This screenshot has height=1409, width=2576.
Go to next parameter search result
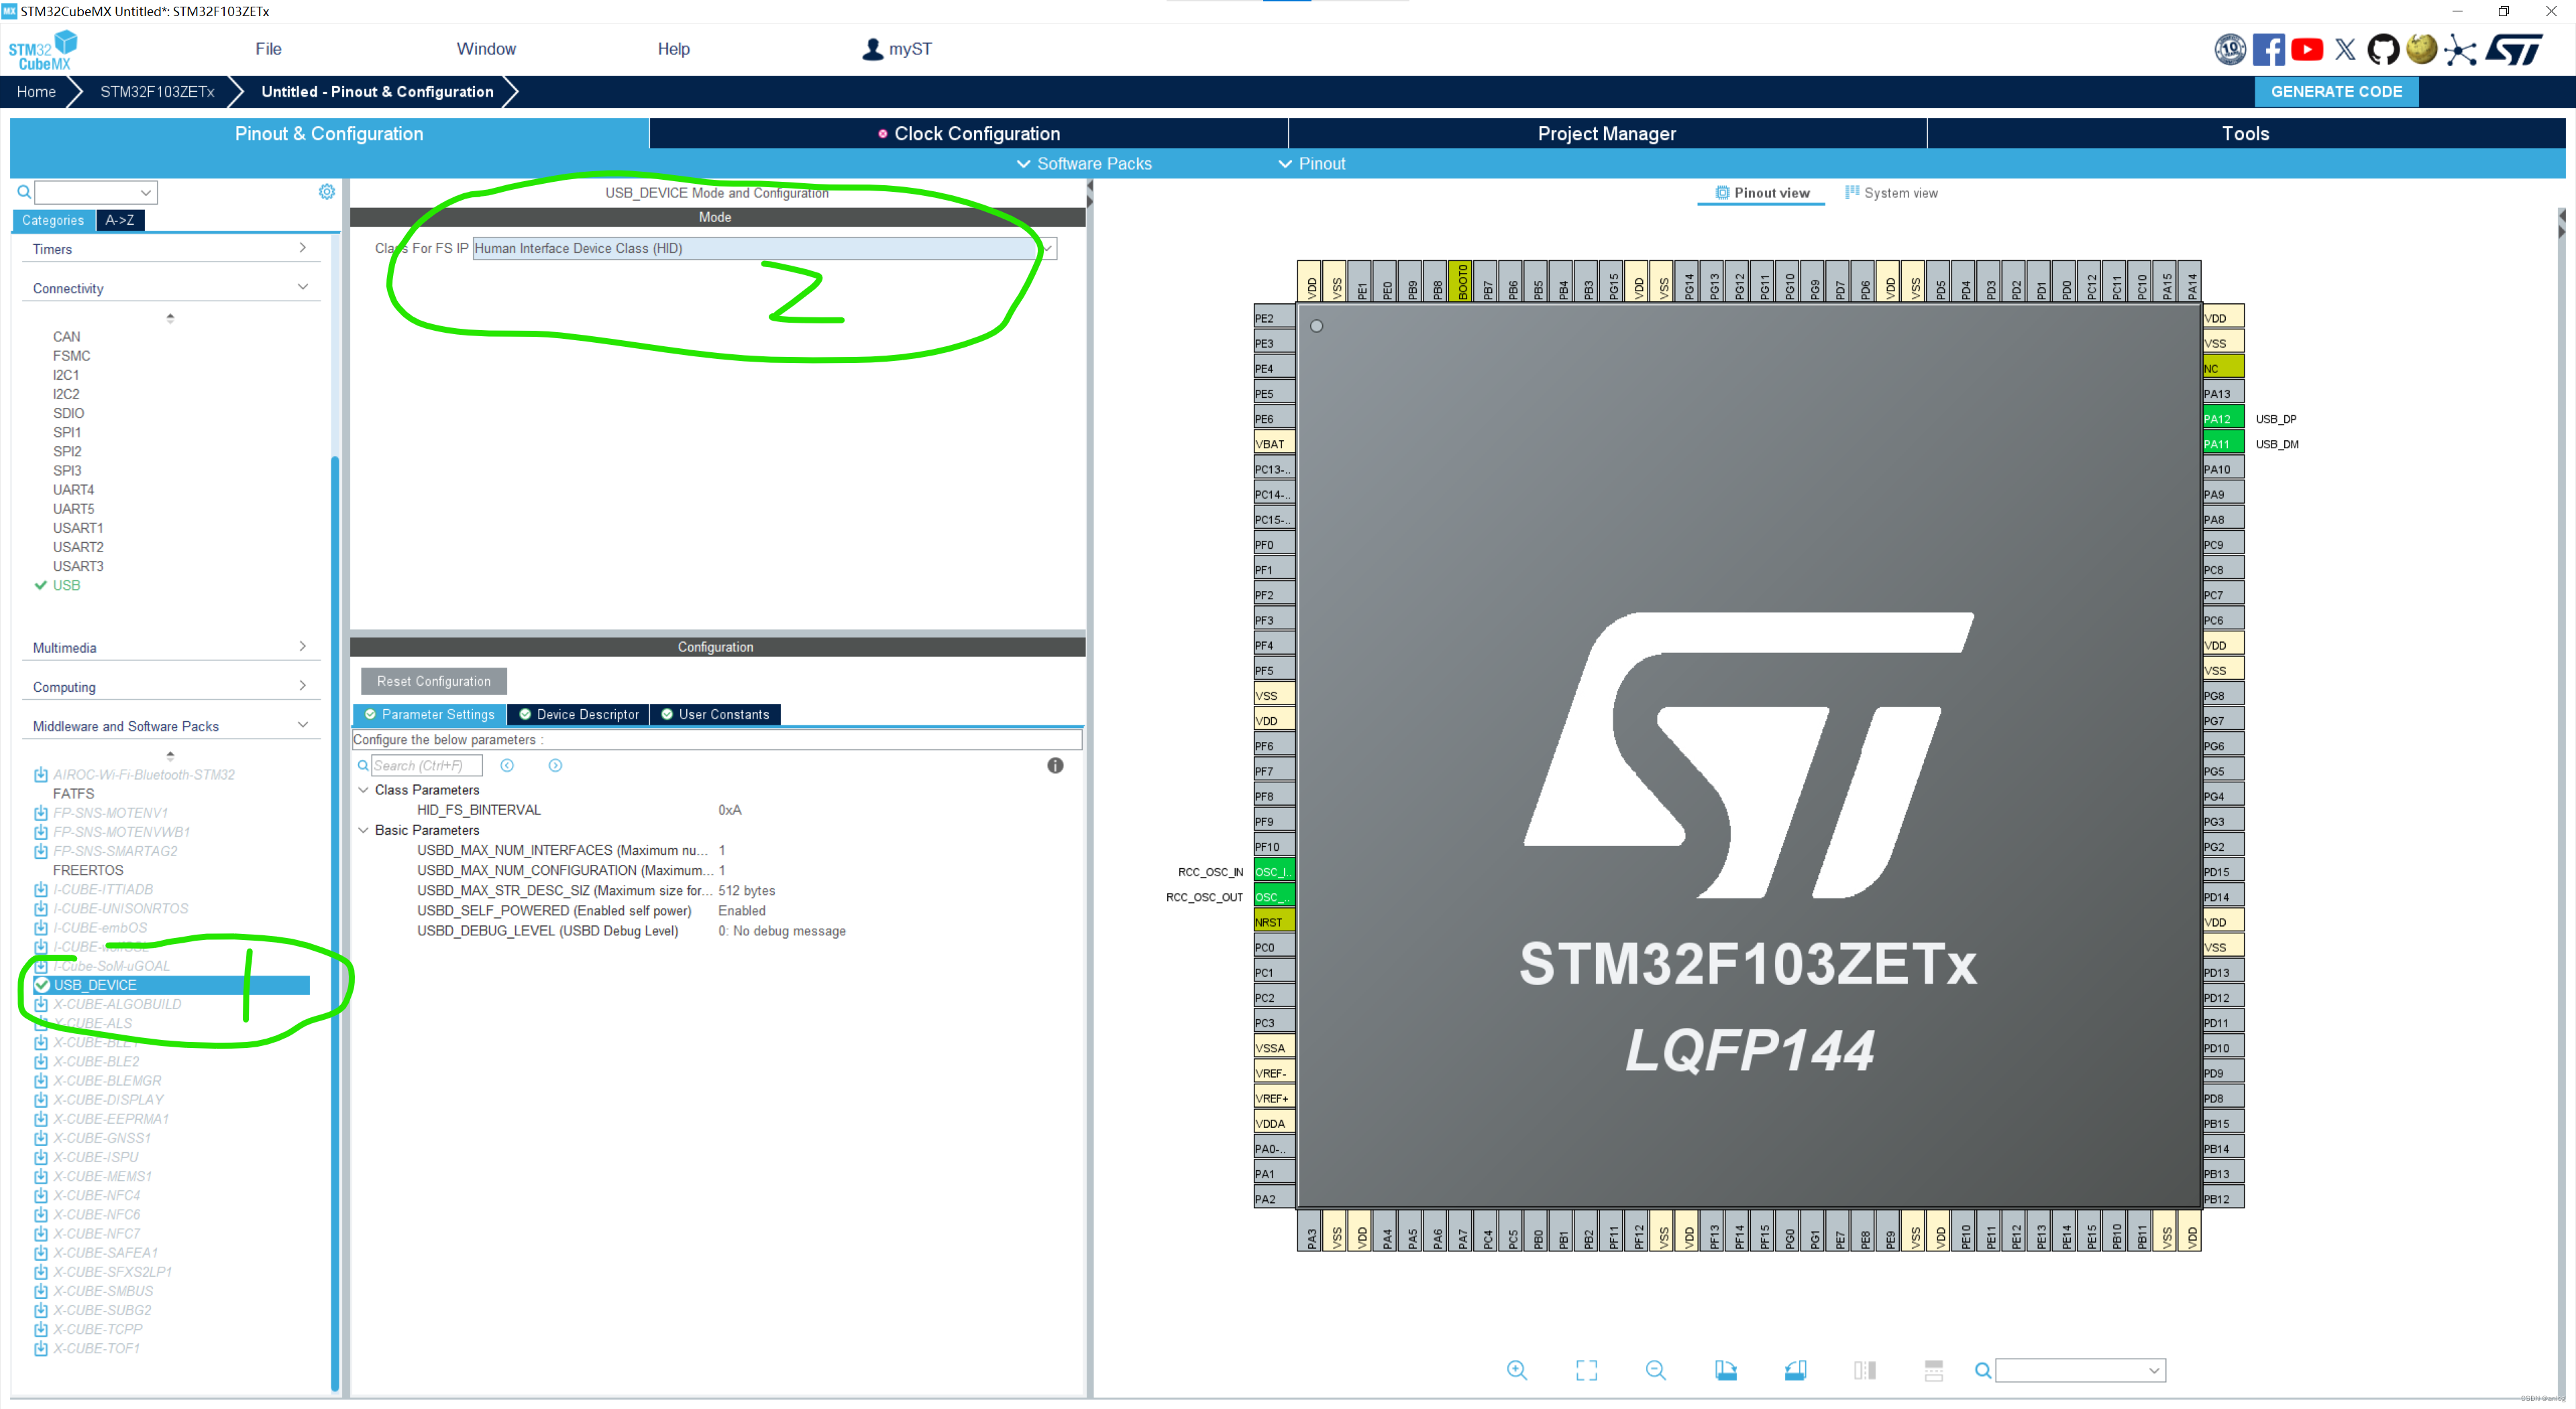(555, 765)
